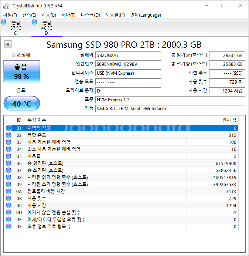Click the ID column header
This screenshot has height=256, width=249.
click(x=19, y=120)
